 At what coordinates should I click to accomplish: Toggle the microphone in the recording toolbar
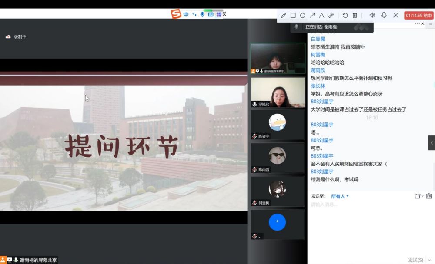click(x=384, y=15)
